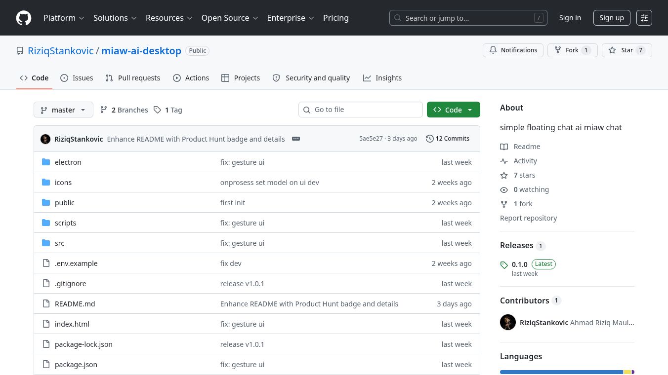
Task: Expand the Enterprise menu
Action: coord(291,18)
